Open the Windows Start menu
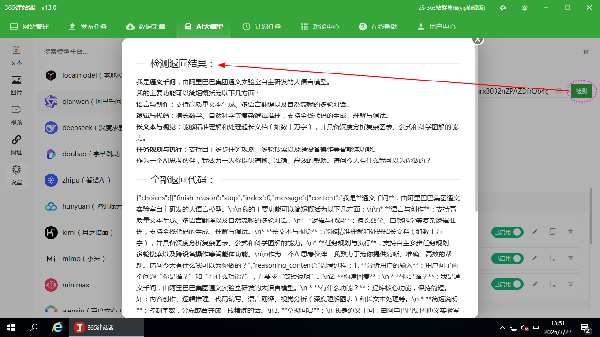This screenshot has height=337, width=600. point(11,328)
